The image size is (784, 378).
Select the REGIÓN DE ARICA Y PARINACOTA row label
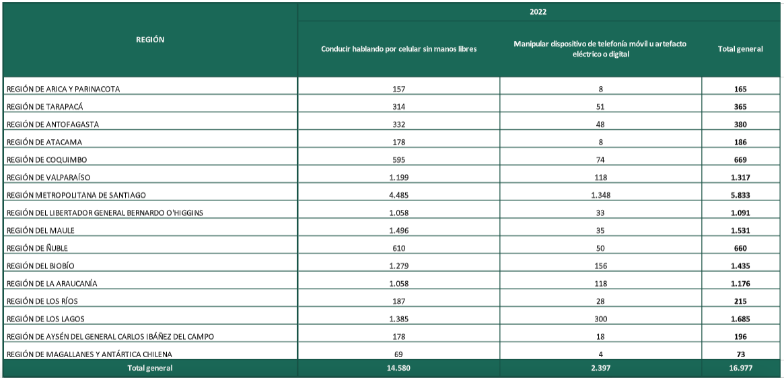(x=63, y=89)
